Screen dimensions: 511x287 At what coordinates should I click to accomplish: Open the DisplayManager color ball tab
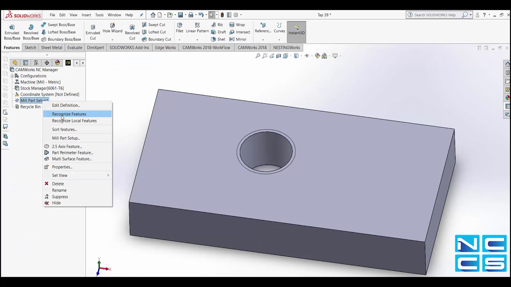(x=57, y=63)
